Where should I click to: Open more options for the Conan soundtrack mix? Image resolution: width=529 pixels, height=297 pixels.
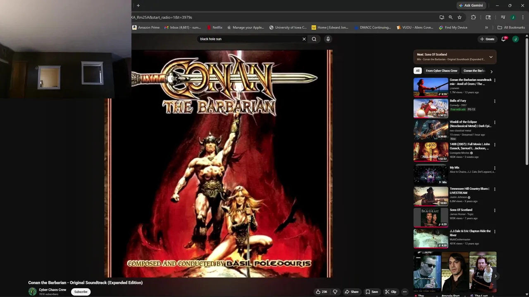coord(495,80)
